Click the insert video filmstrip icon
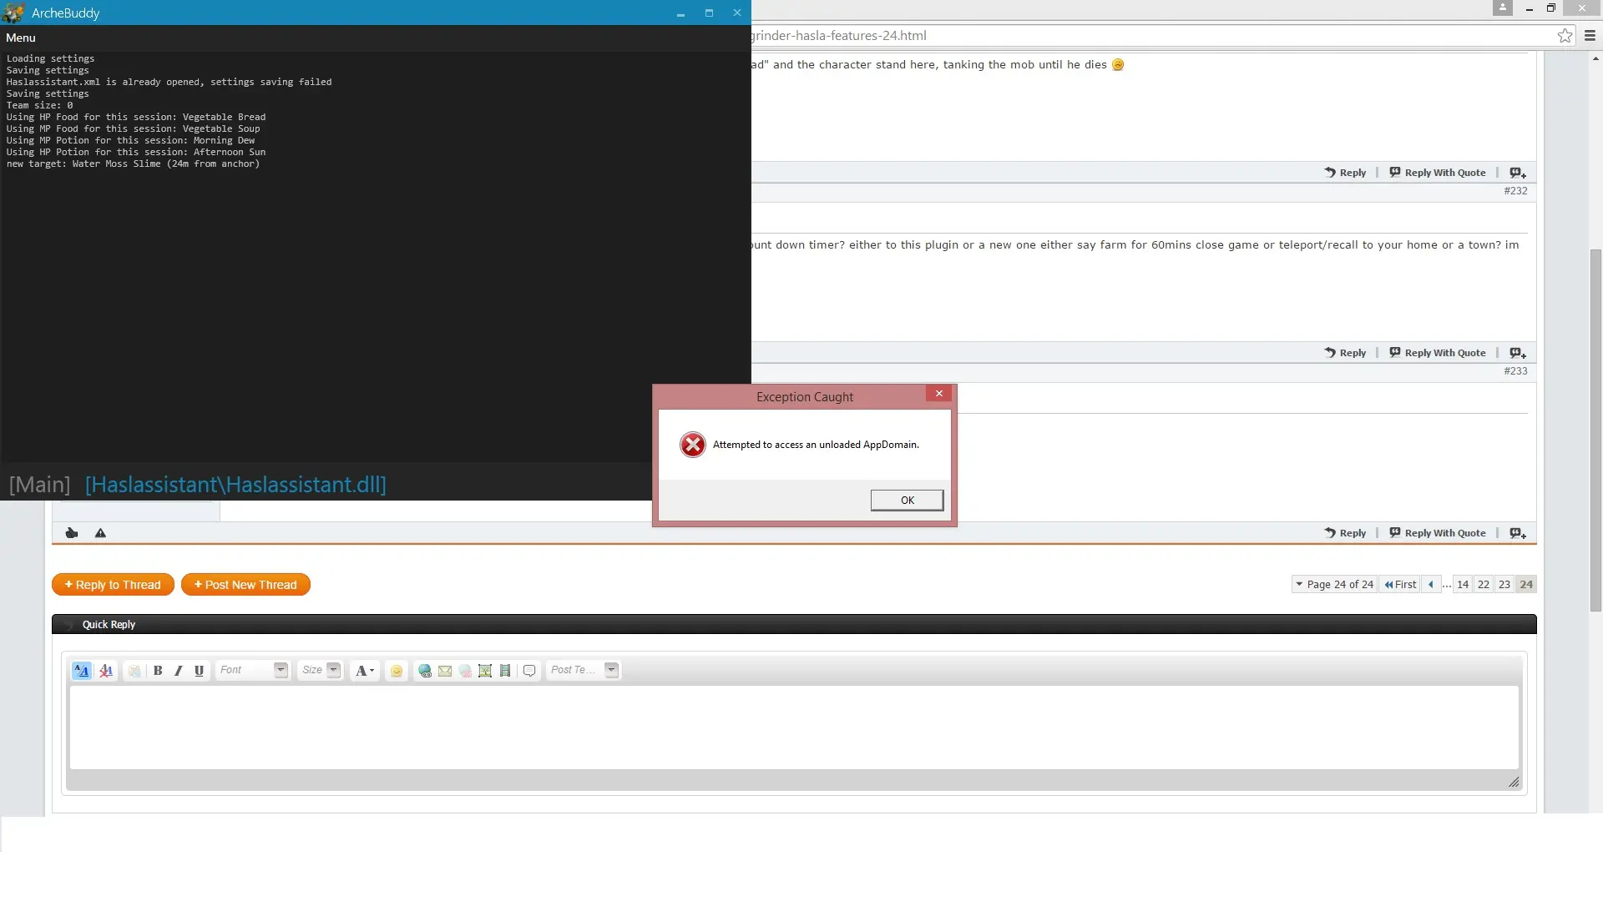Screen dimensions: 1603x901 [x=505, y=671]
